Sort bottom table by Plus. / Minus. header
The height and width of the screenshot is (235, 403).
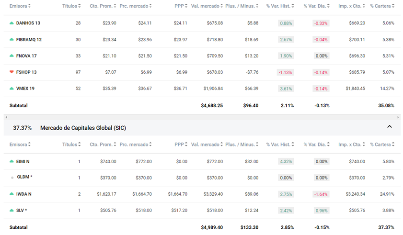point(242,145)
